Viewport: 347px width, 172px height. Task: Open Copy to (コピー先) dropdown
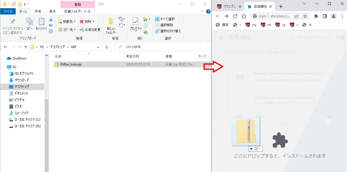[x=66, y=29]
